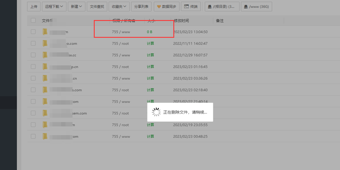Screen dimensions: 340x170
Task: Click the date 2022/12/29 16:07:57
Action: (x=190, y=55)
